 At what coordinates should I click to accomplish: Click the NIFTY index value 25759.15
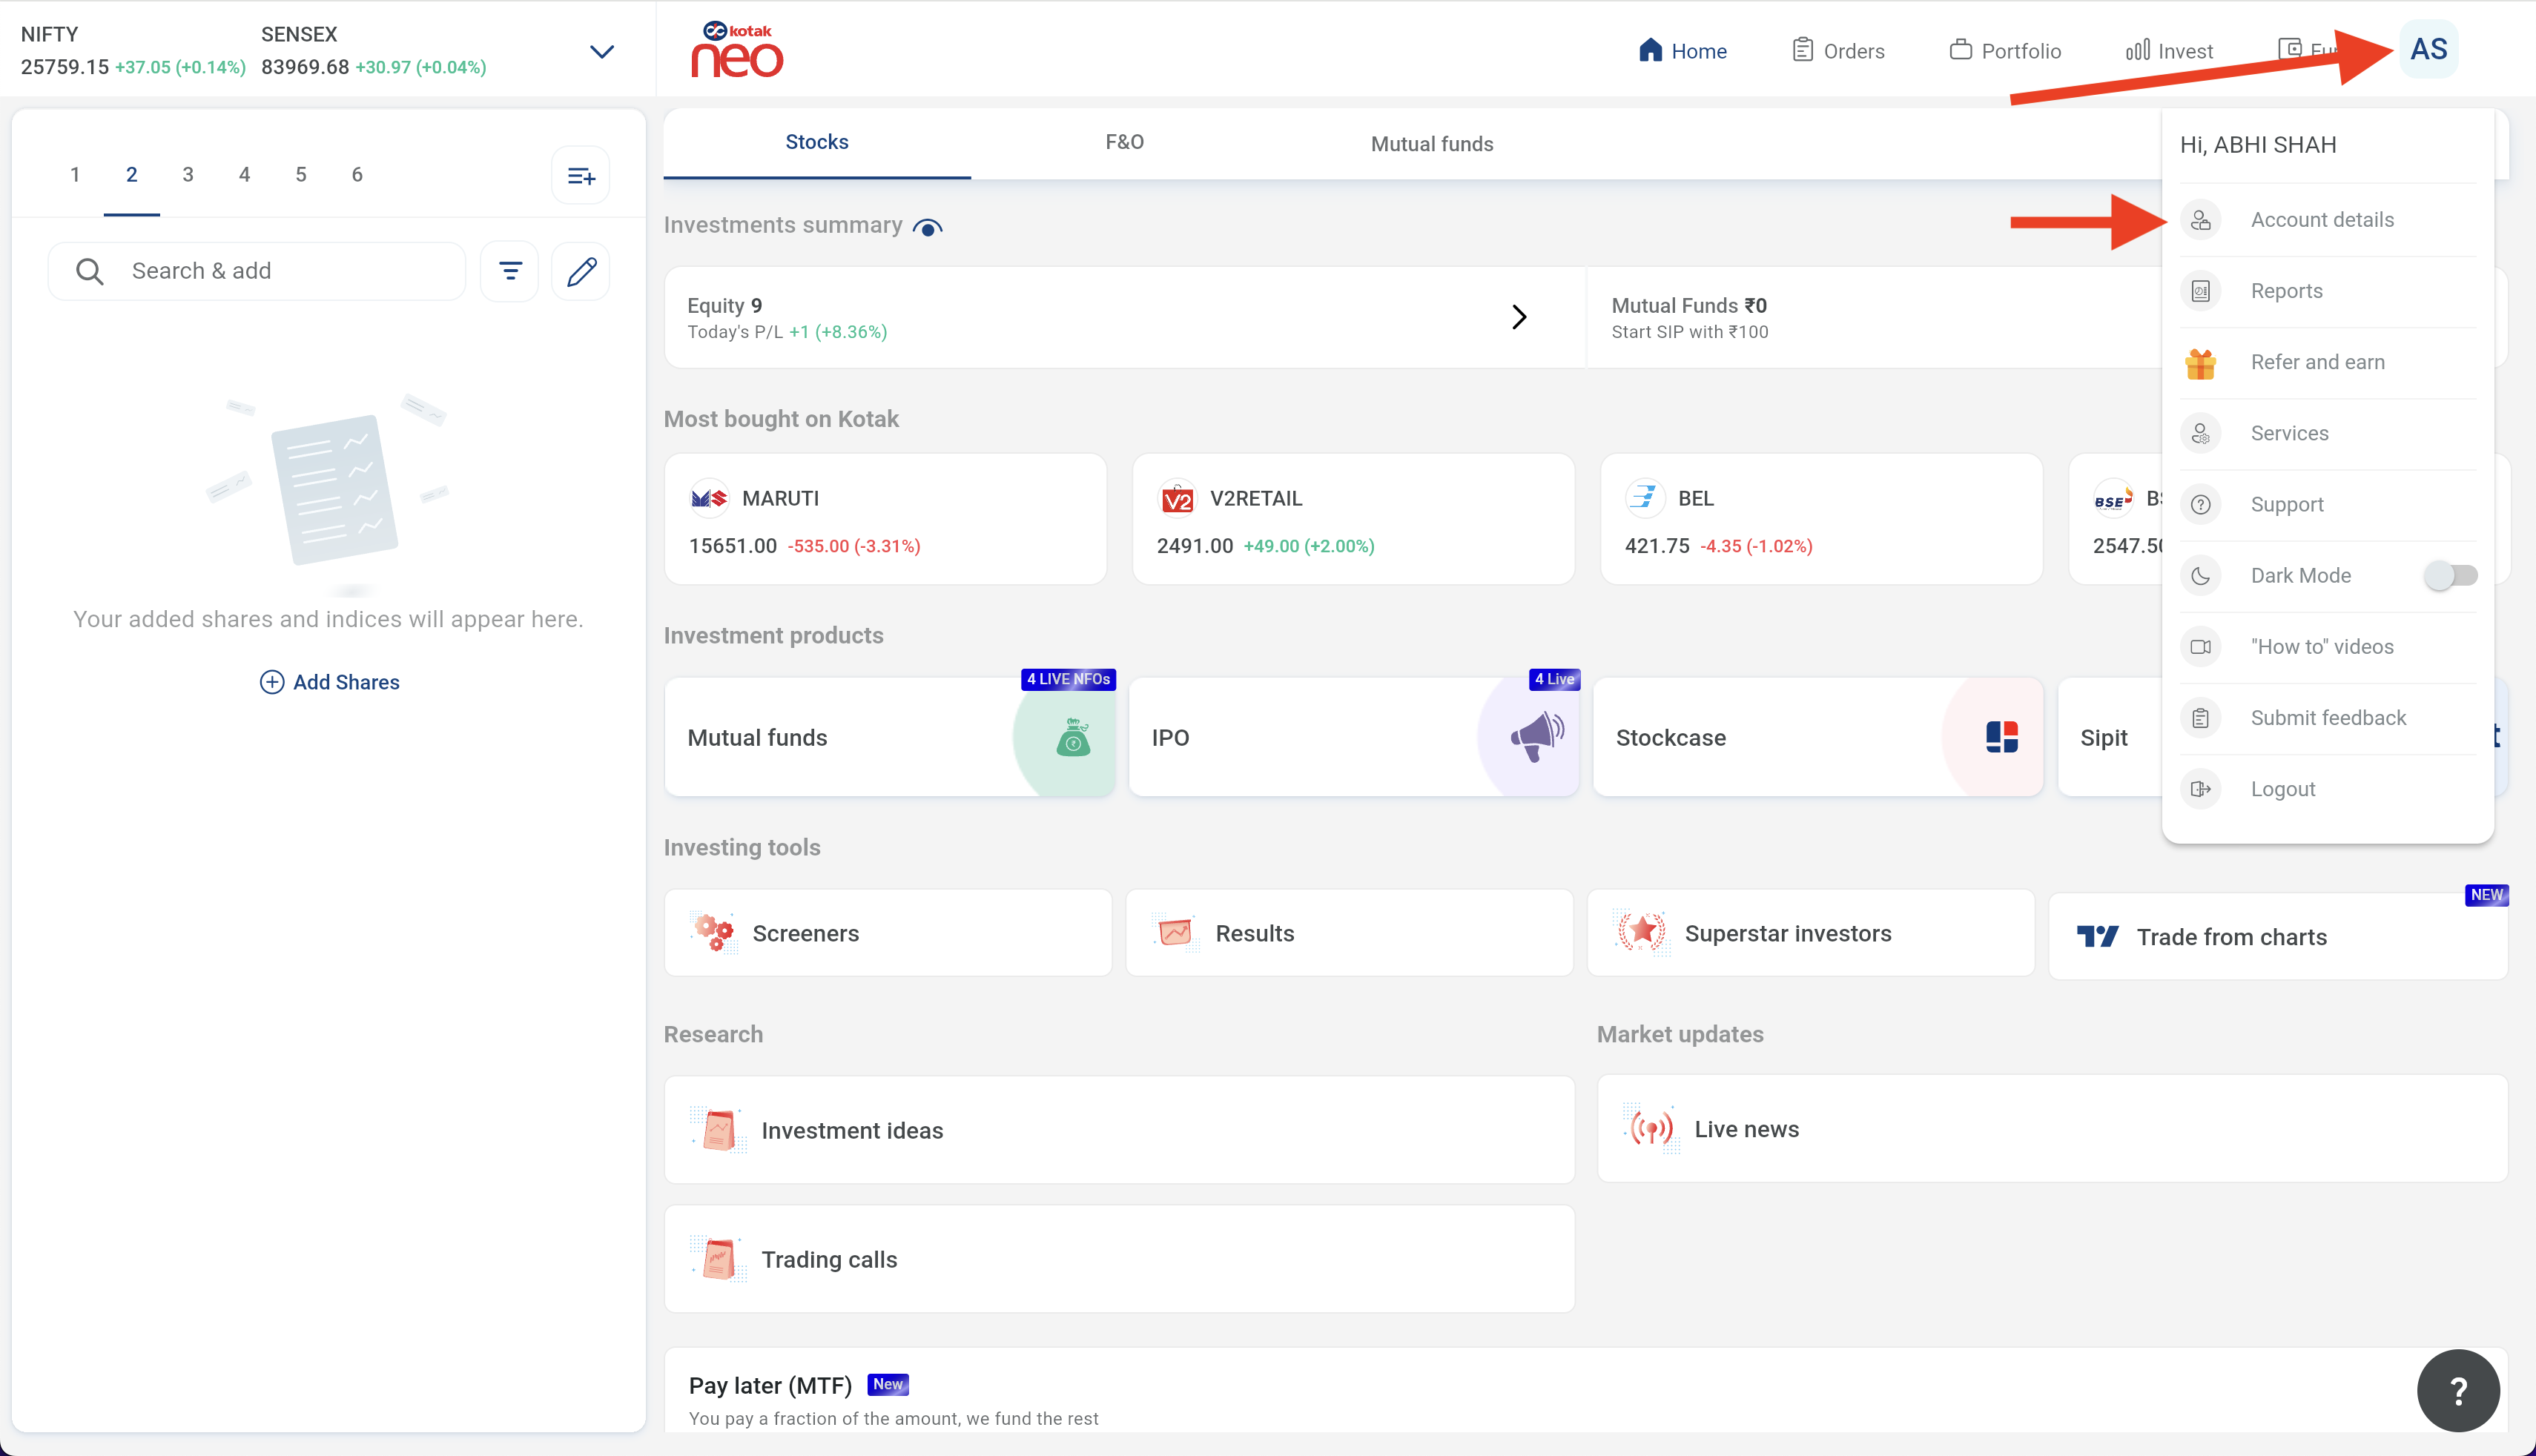pyautogui.click(x=65, y=67)
